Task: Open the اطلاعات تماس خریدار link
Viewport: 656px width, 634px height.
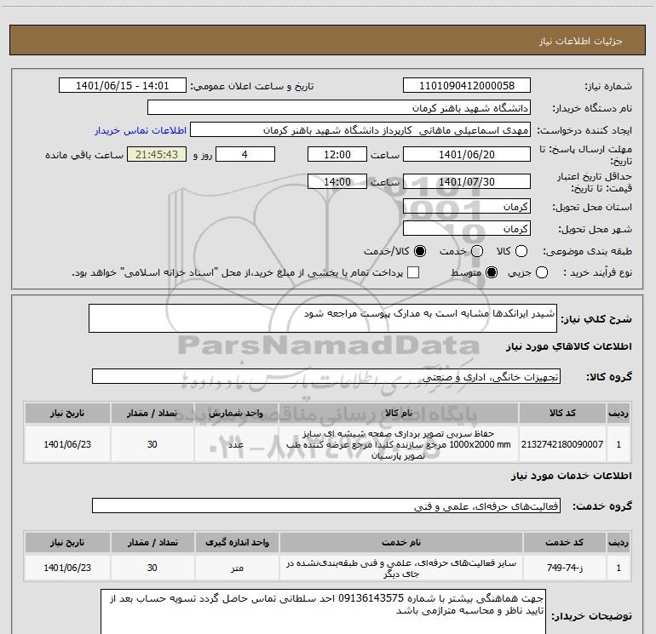Action: (x=141, y=130)
